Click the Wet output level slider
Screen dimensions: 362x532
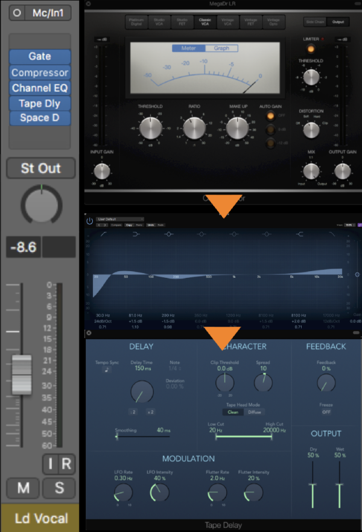point(339,484)
